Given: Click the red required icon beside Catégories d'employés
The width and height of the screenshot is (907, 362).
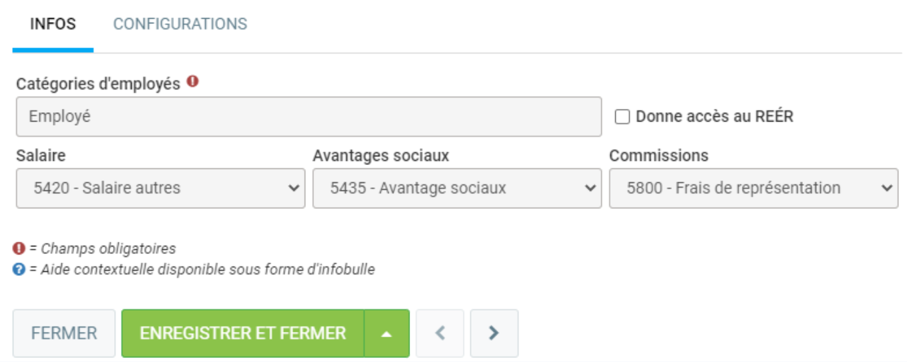Looking at the screenshot, I should [192, 82].
